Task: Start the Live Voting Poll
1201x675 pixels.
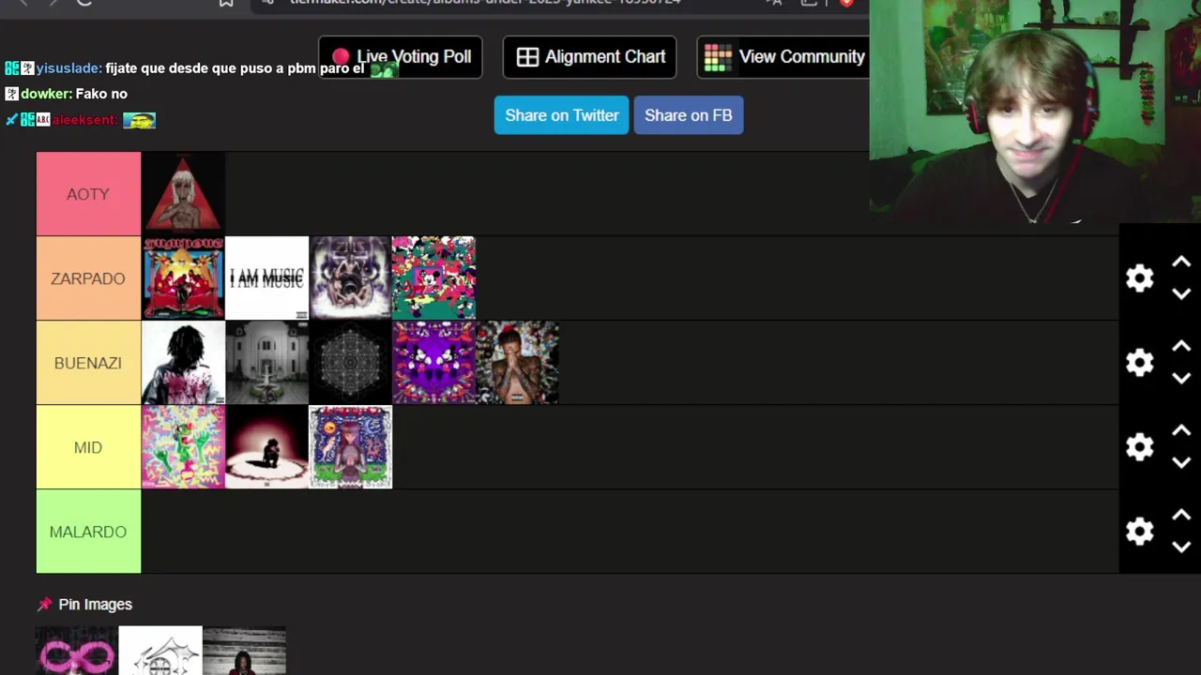Action: (401, 57)
